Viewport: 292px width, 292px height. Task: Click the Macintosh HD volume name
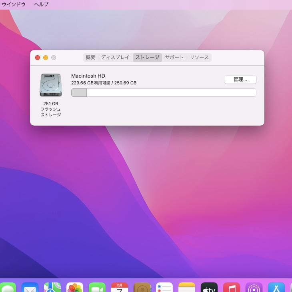88,76
